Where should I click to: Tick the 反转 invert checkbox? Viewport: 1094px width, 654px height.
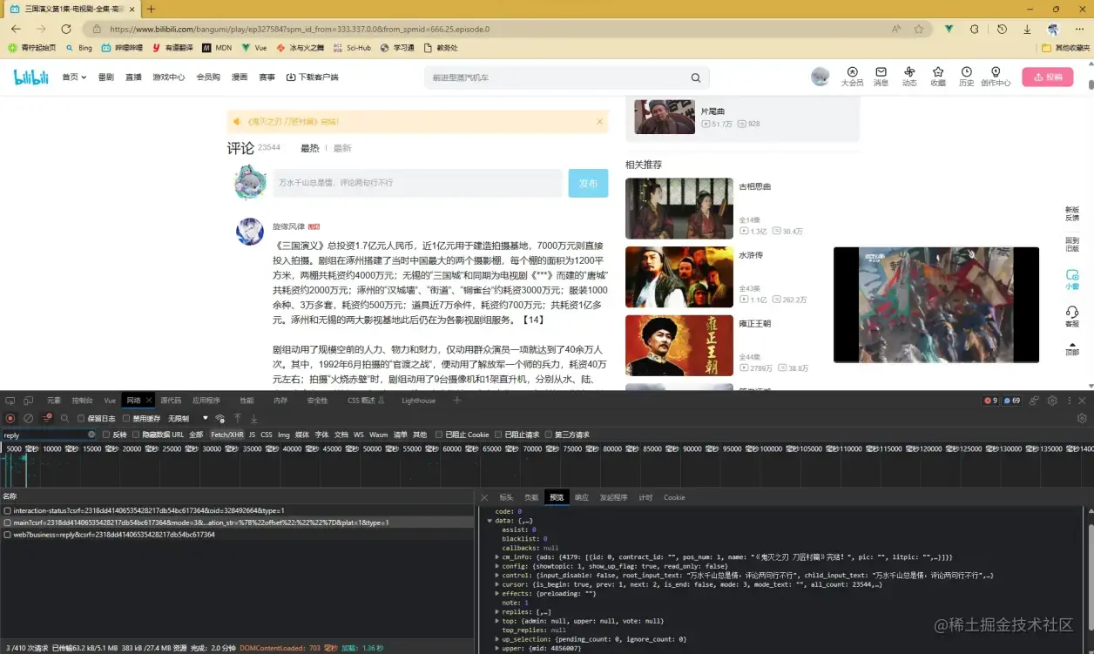tap(106, 435)
